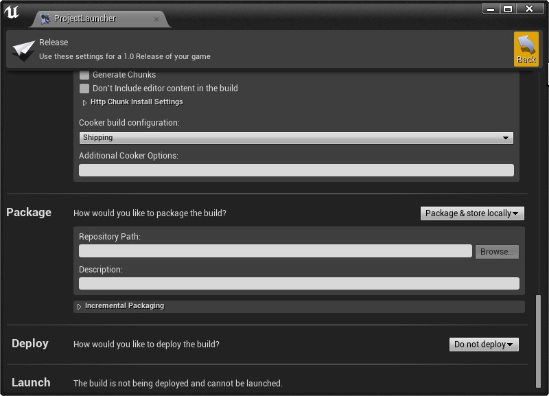Enable the Generate Chunks checkbox

coord(84,75)
